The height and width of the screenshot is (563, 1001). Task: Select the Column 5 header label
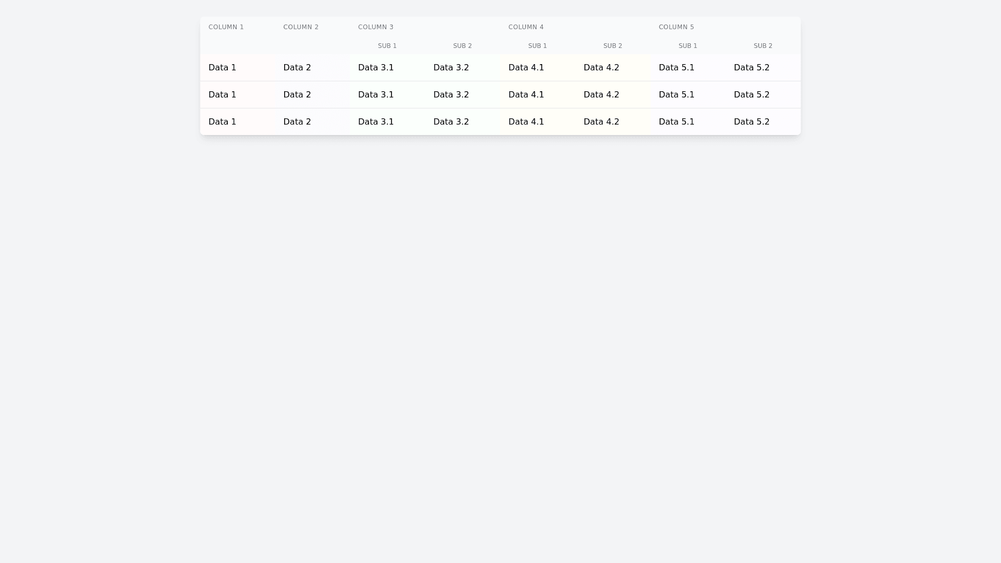click(676, 27)
